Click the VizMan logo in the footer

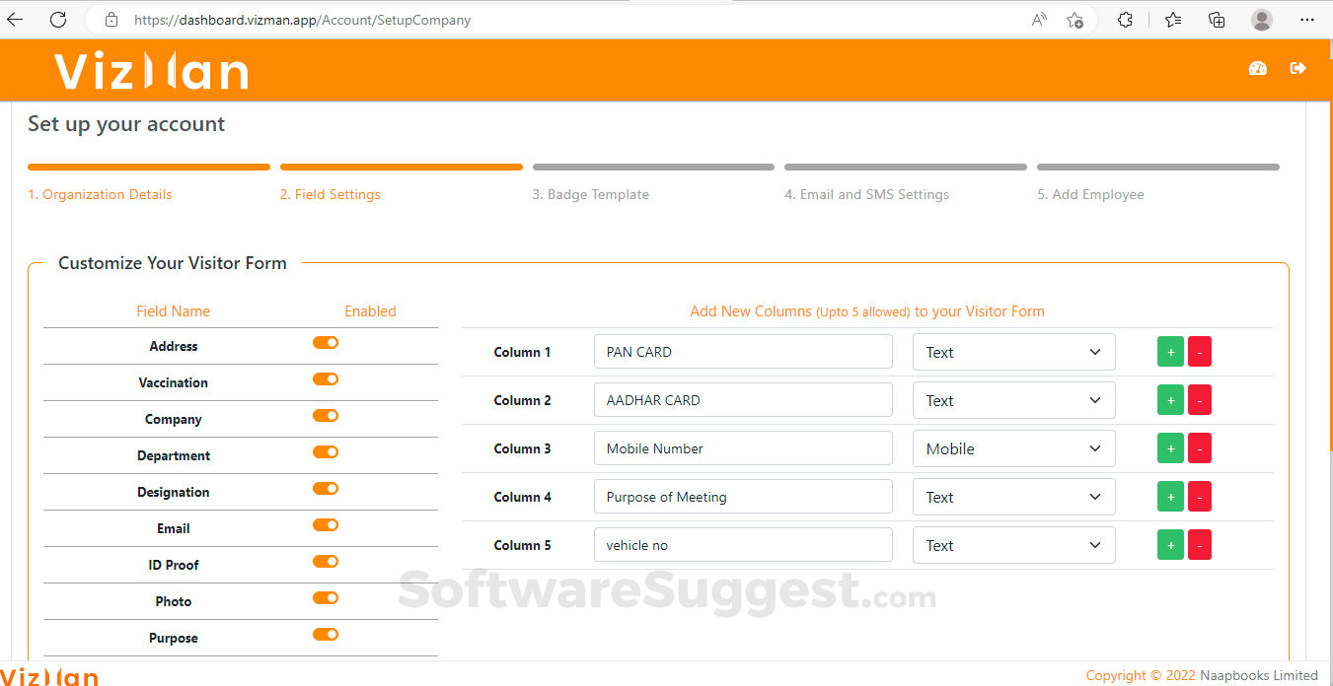point(49,677)
